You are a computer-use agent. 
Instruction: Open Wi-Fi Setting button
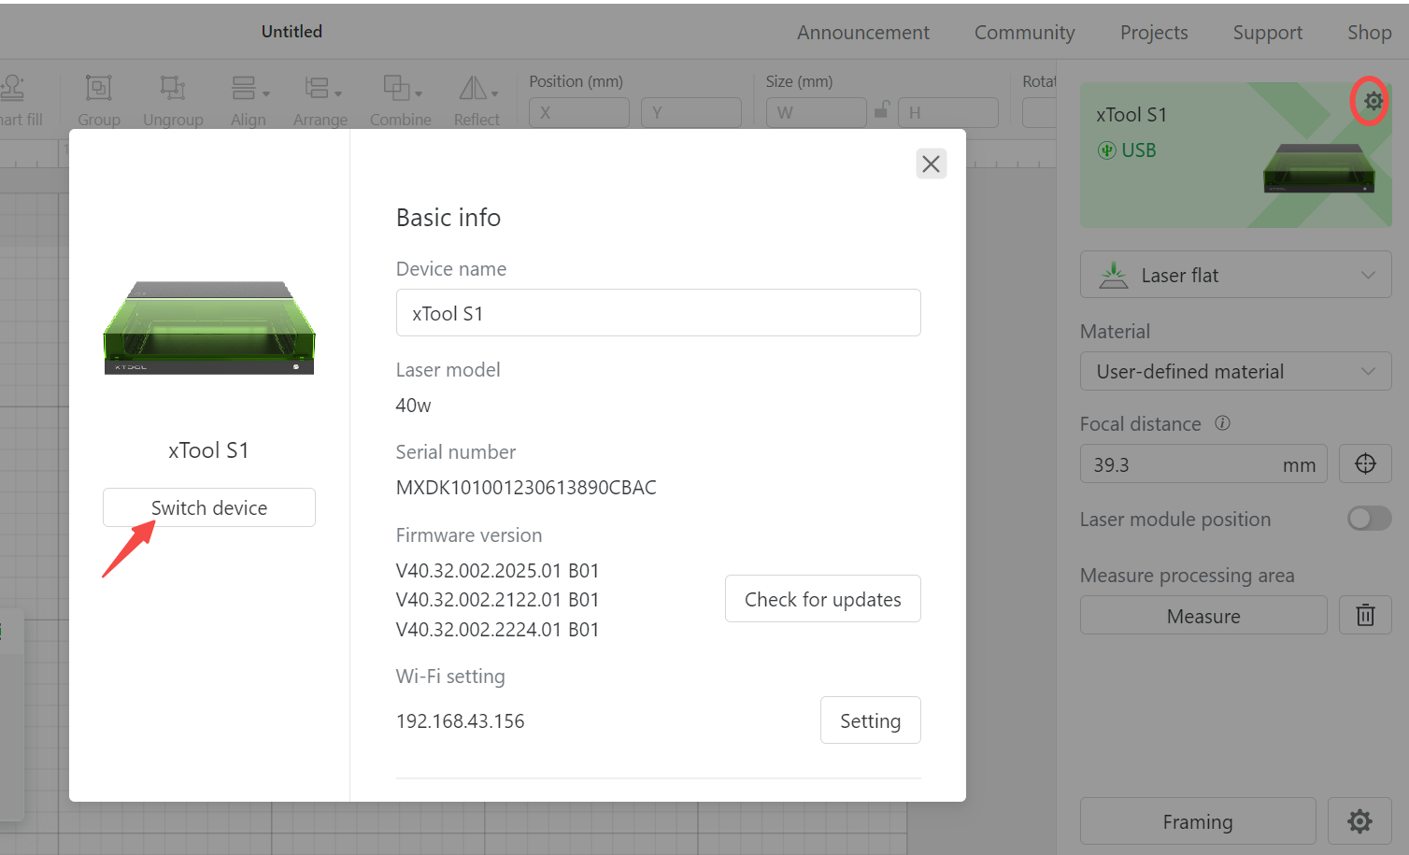point(871,720)
